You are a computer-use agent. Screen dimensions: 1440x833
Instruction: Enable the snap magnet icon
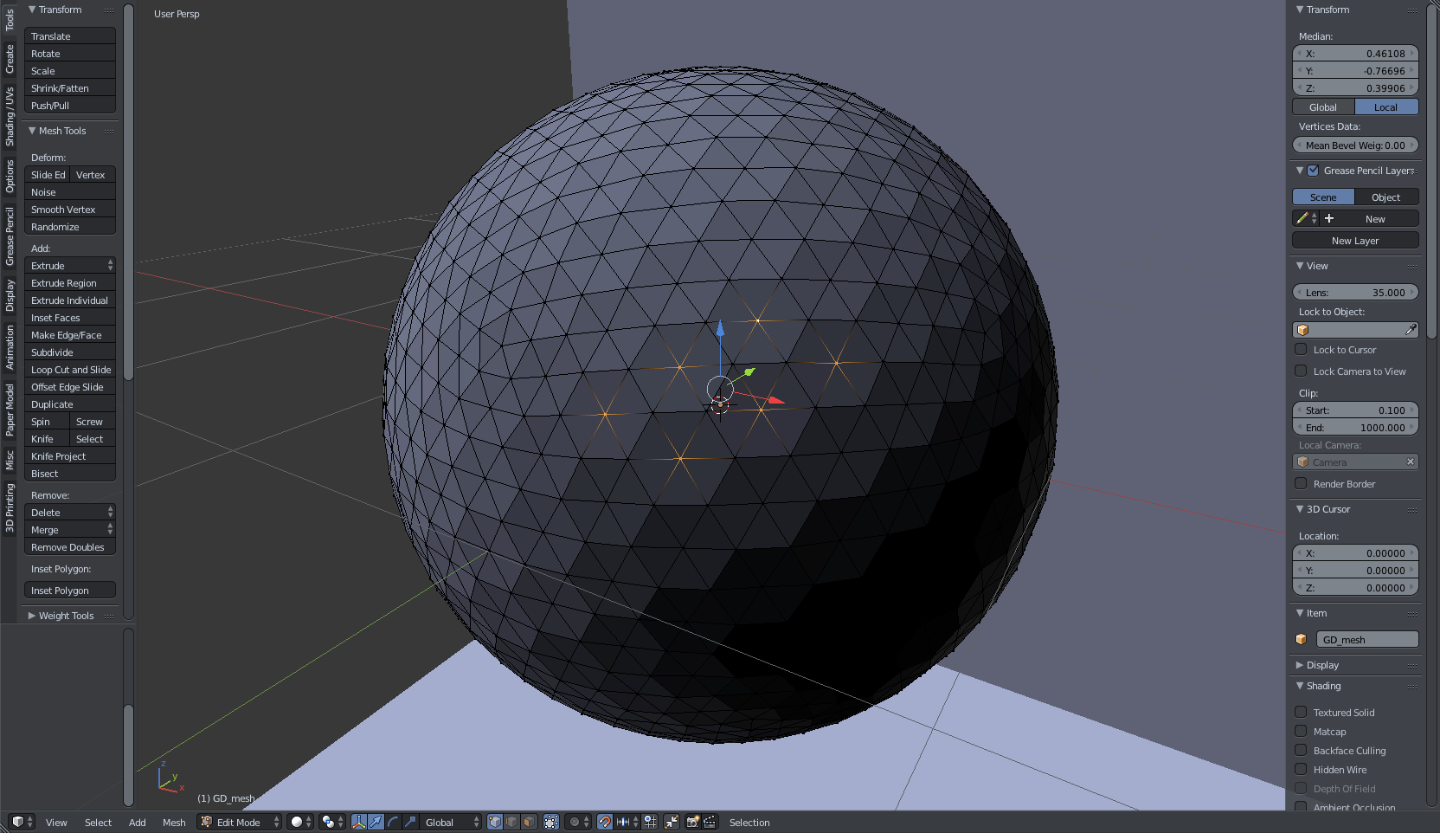coord(604,823)
